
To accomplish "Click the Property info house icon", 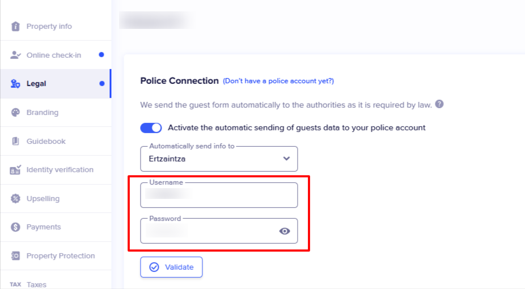I will coord(15,26).
